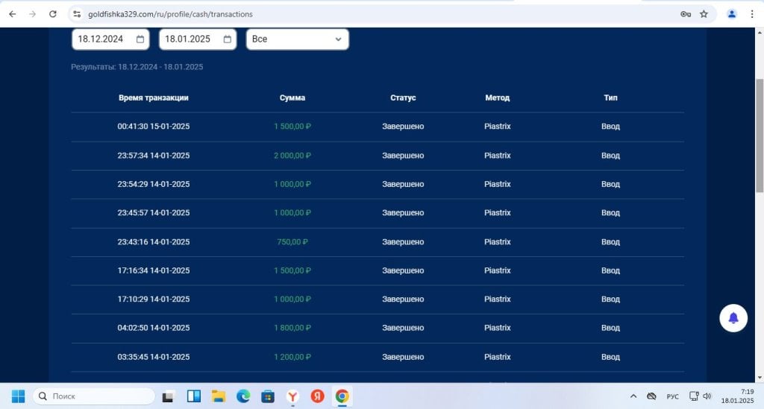This screenshot has width=764, height=409.
Task: Select the transaction time 00:41:30 15-01-2025
Action: (x=154, y=127)
